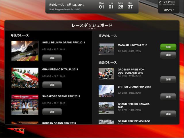Click Shell Belgian Grand Prix 2013 countdown subtitle
The width and height of the screenshot is (184, 138).
[x=65, y=9]
